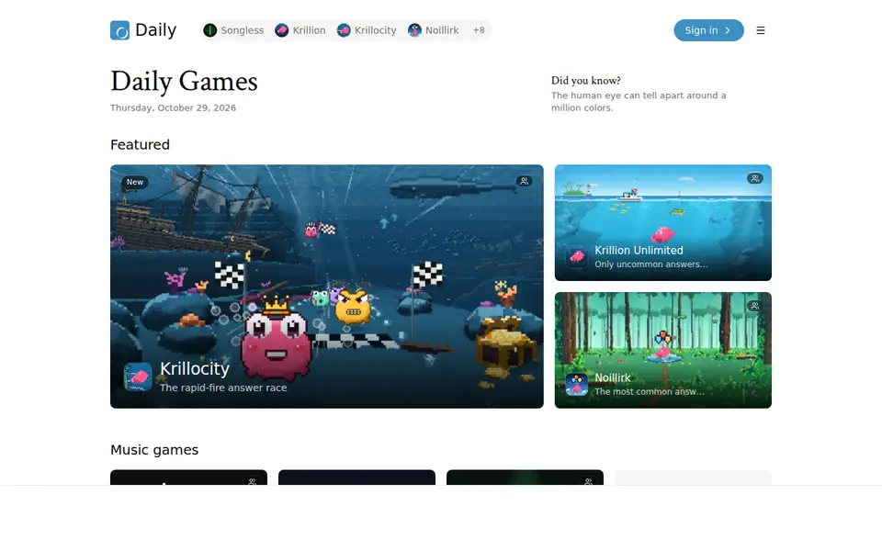Open the Noillirk forest game card

pos(663,350)
